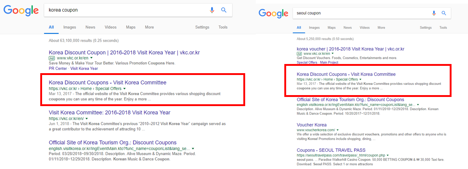
Task: Select All tab in korea coupon results
Action: [x=51, y=27]
